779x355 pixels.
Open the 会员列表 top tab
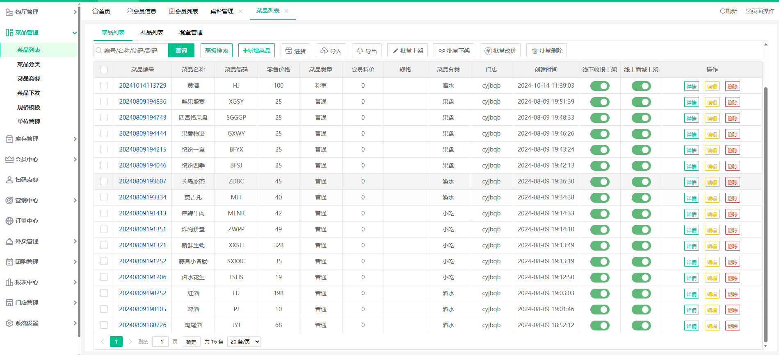point(184,11)
